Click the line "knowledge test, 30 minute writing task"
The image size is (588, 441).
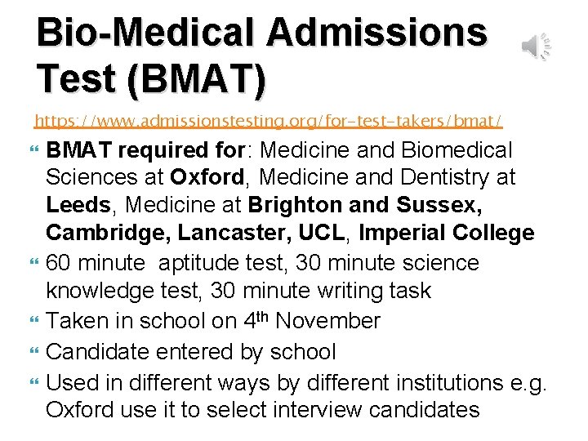click(x=238, y=292)
